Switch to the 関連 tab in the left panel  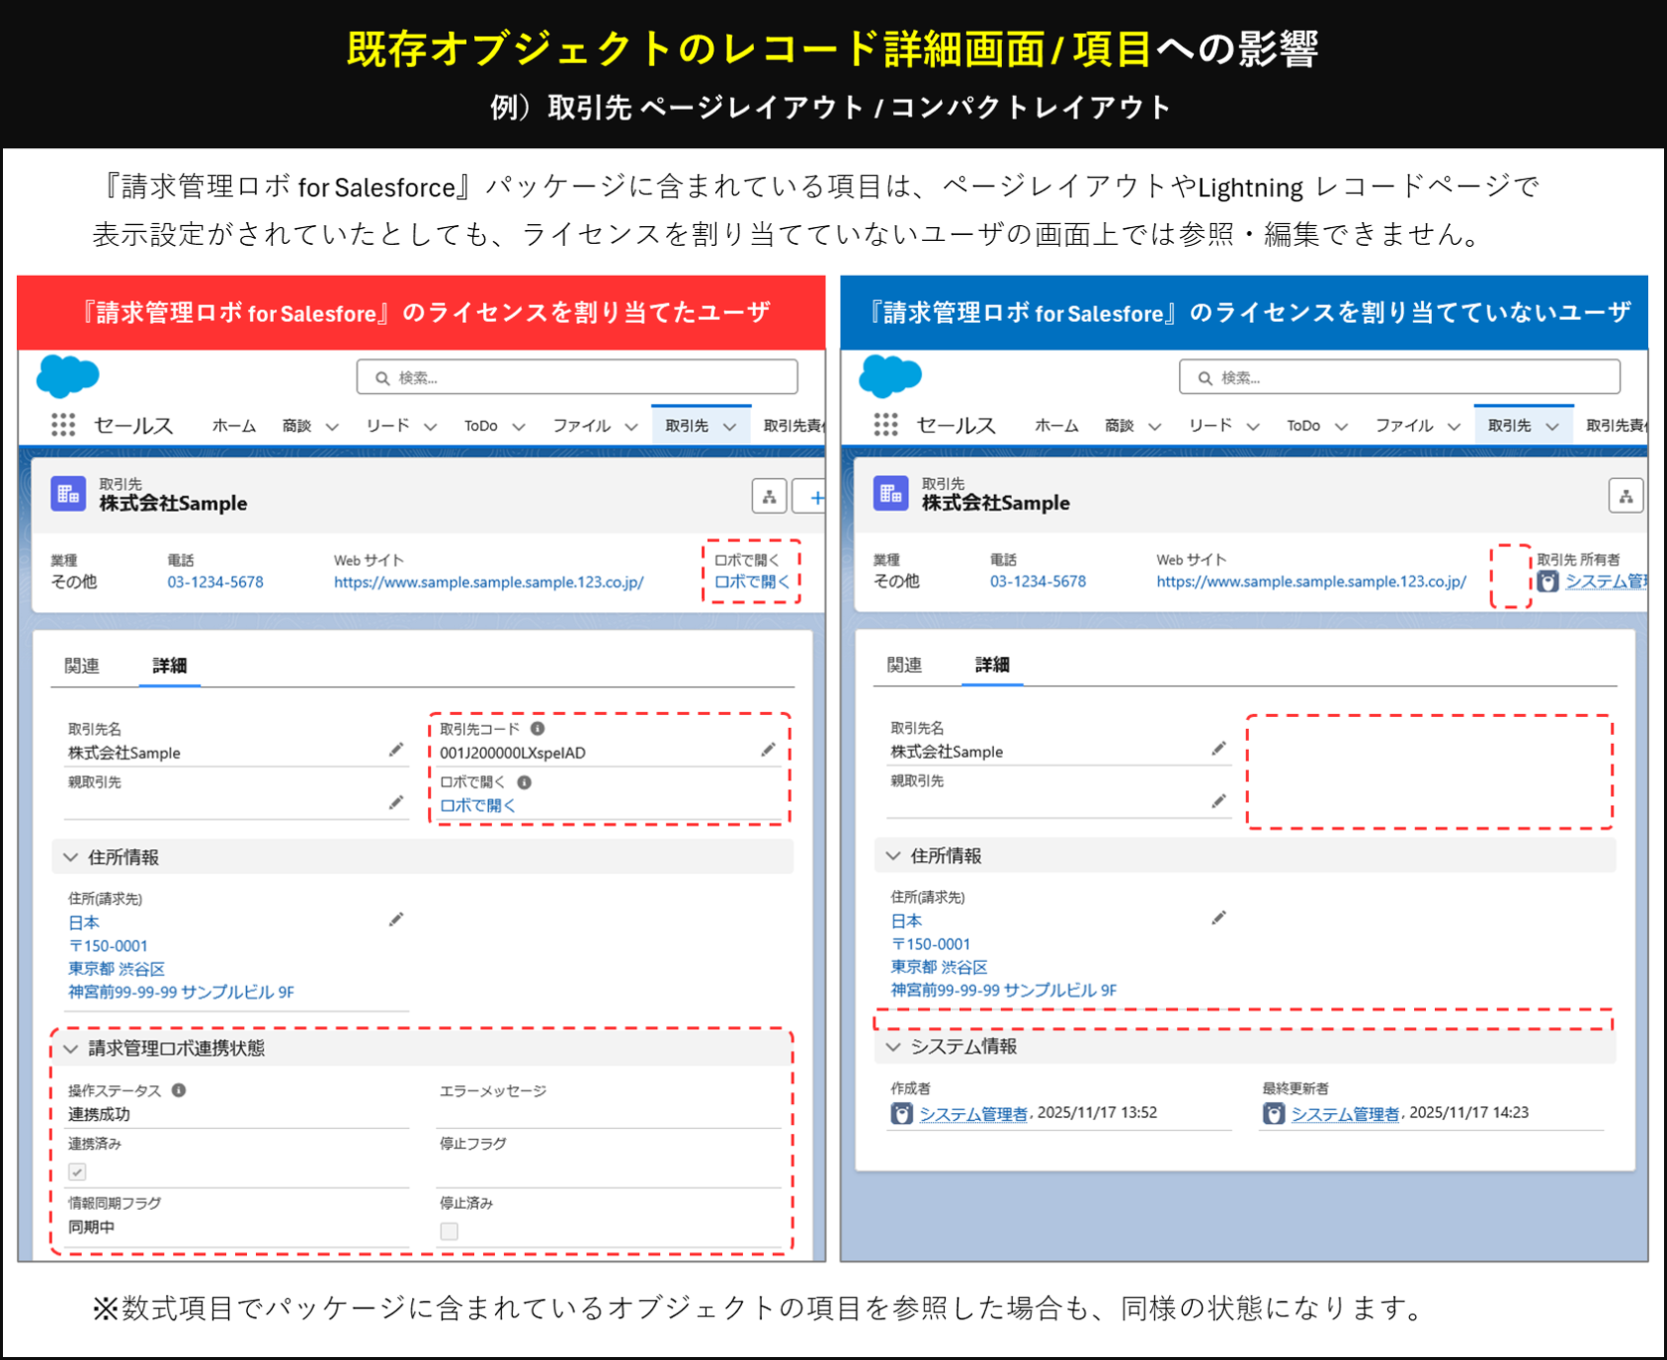click(82, 665)
